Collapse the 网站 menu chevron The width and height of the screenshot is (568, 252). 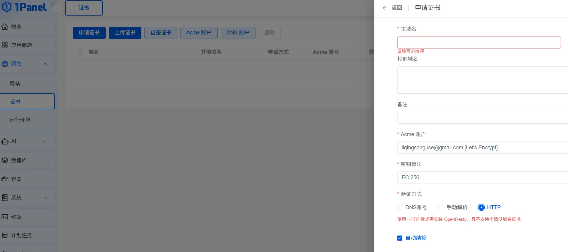pyautogui.click(x=45, y=64)
